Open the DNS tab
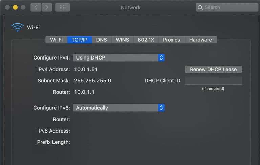The image size is (260, 165). pyautogui.click(x=102, y=40)
